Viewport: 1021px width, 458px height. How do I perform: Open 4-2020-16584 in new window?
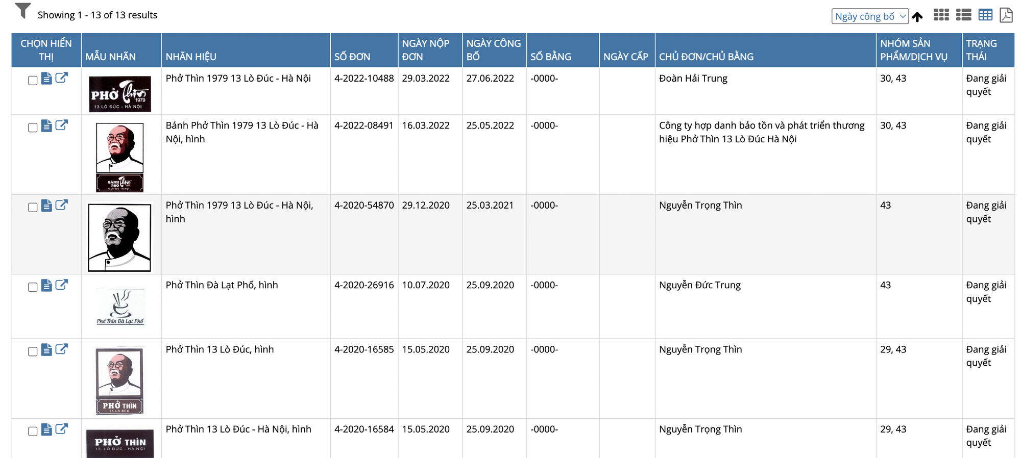(x=61, y=428)
